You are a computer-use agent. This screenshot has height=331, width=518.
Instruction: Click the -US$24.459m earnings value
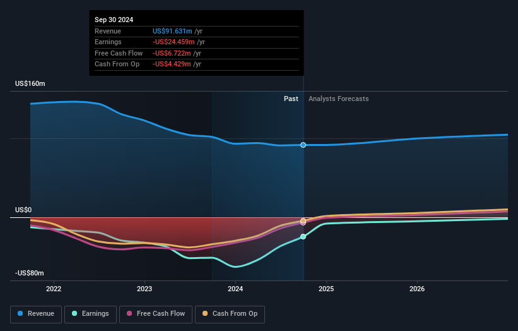[174, 42]
